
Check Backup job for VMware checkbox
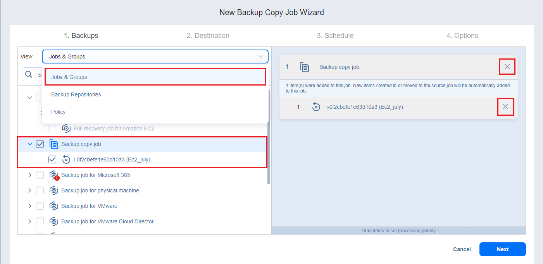pos(40,206)
